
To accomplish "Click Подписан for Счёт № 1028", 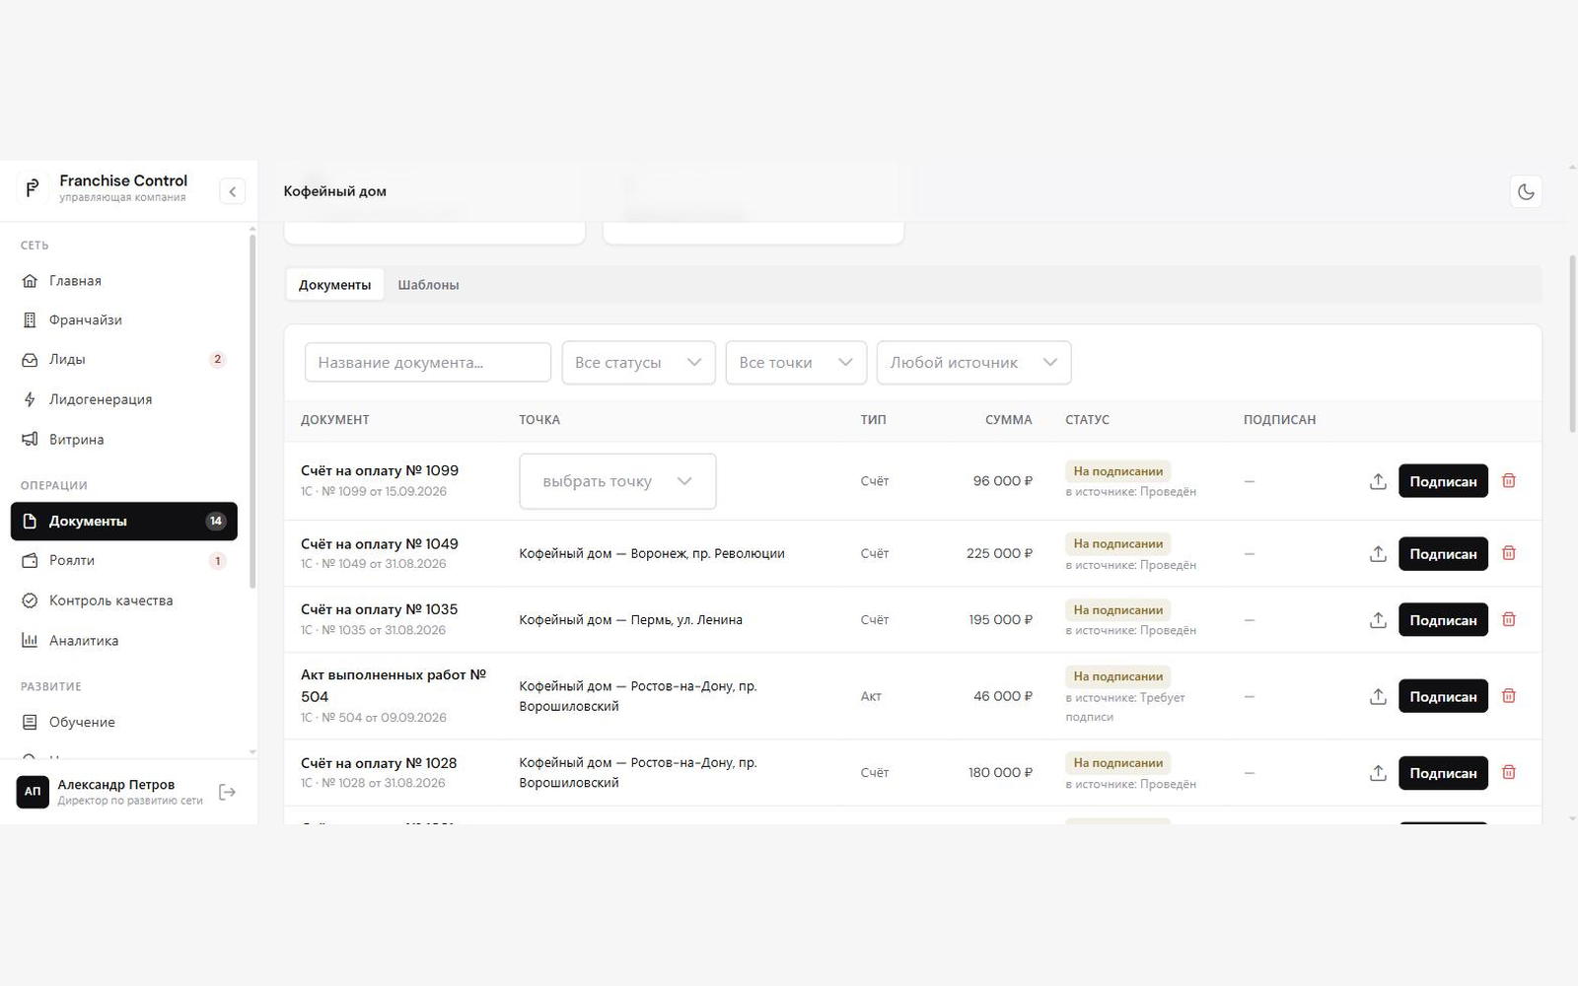I will 1443,773.
